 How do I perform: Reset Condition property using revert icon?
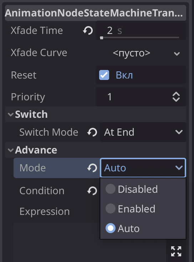pos(92,191)
